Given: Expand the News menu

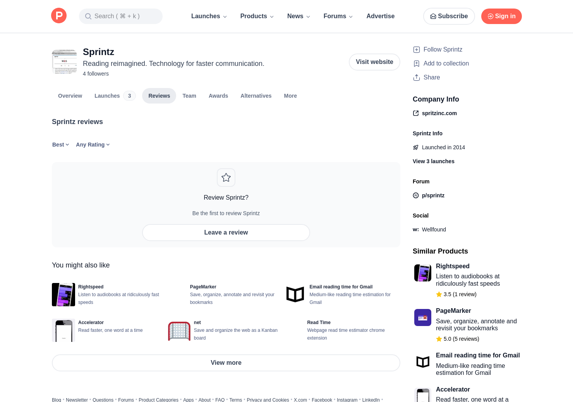Looking at the screenshot, I should tap(299, 16).
